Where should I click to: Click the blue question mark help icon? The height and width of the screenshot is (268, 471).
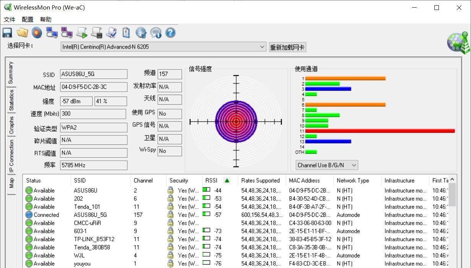coord(171,33)
